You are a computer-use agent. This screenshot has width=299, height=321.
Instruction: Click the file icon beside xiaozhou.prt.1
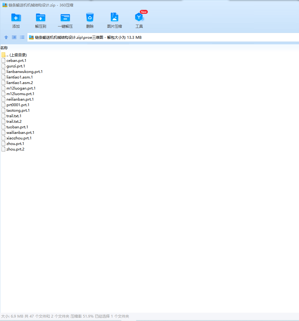click(3, 138)
